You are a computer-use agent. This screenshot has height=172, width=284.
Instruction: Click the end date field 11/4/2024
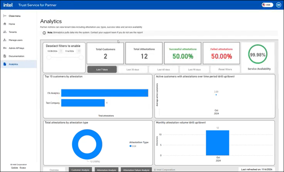tap(69, 51)
